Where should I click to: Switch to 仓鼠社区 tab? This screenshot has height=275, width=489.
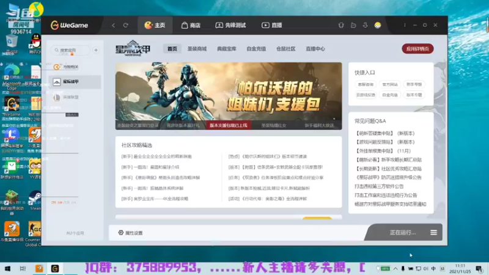pos(285,49)
